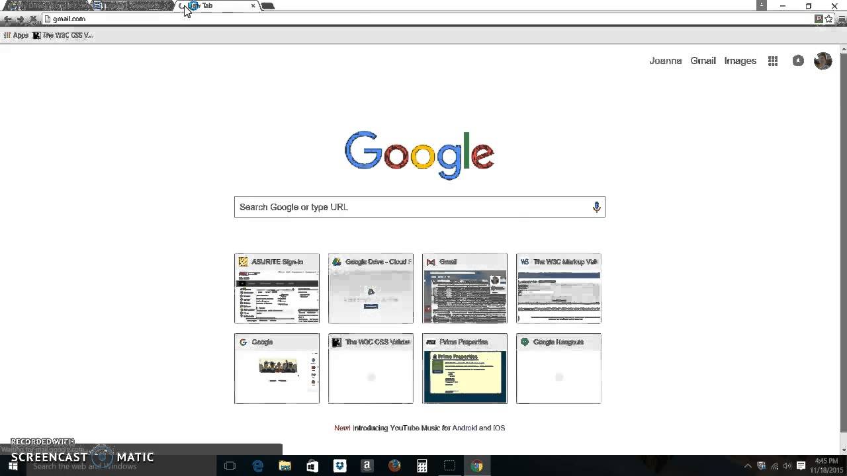
Task: Open the Google account profile picture
Action: pos(823,61)
